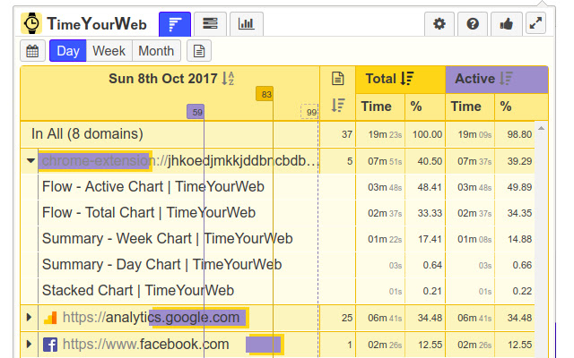
Task: Select the Day period
Action: pyautogui.click(x=67, y=51)
